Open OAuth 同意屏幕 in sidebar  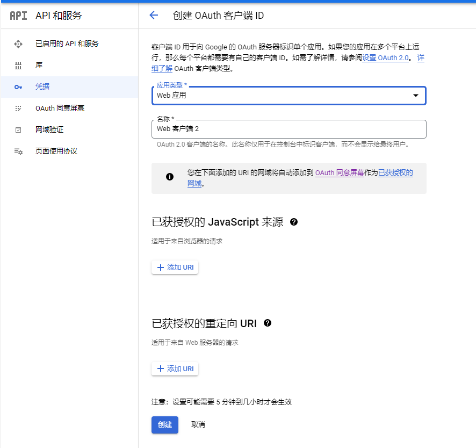[69, 109]
